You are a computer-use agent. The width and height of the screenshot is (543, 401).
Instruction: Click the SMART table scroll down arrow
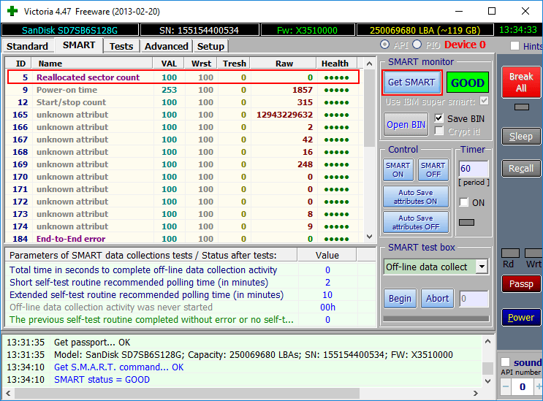click(370, 237)
